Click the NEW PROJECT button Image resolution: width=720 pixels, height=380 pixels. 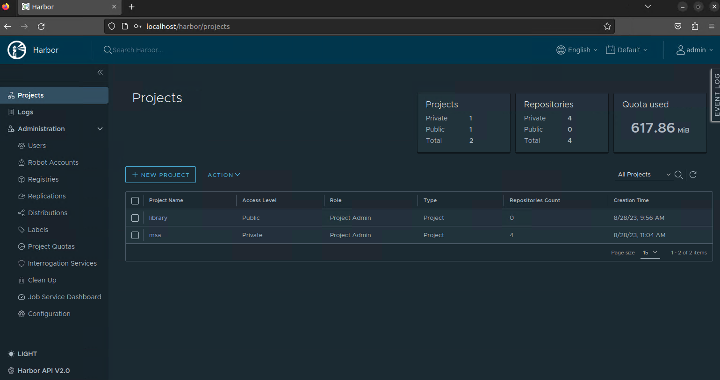coord(160,175)
